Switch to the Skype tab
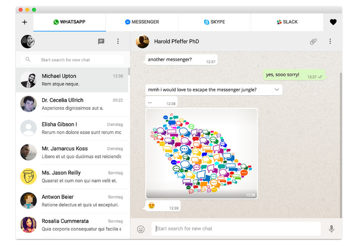Viewport: 360px width, 251px height. (x=215, y=22)
